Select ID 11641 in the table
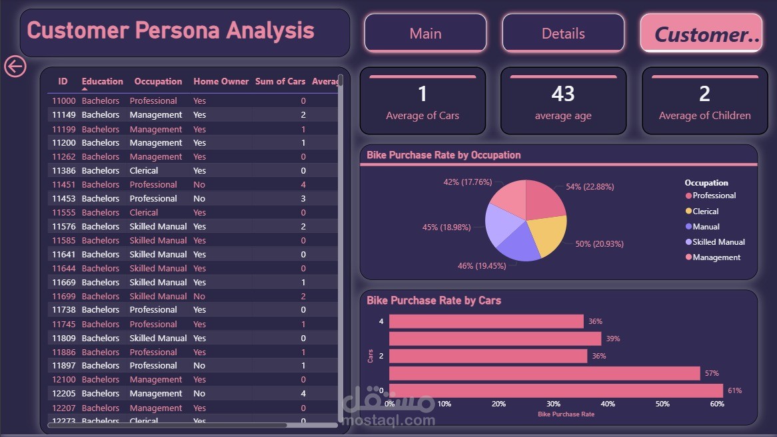This screenshot has height=437, width=777. point(64,255)
